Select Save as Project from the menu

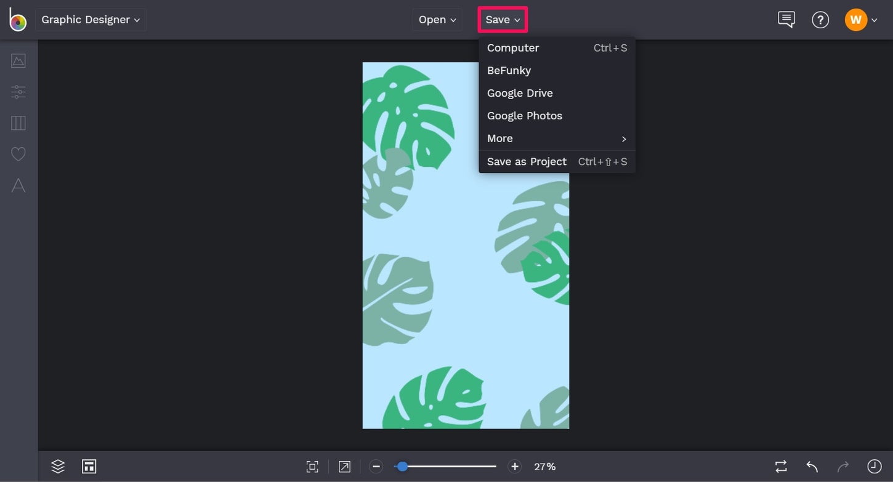tap(527, 161)
